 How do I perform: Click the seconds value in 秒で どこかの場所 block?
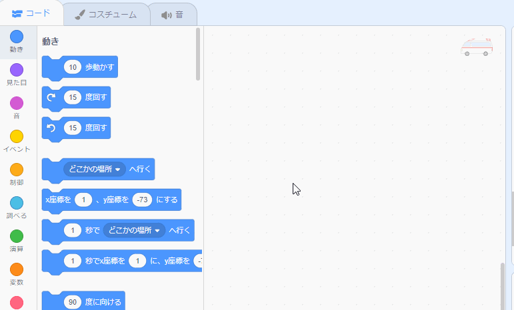tap(73, 230)
